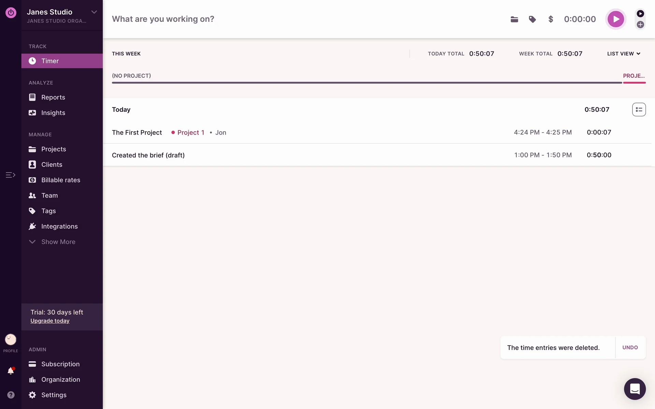Open the List View dropdown
Image resolution: width=655 pixels, height=409 pixels.
click(x=624, y=54)
